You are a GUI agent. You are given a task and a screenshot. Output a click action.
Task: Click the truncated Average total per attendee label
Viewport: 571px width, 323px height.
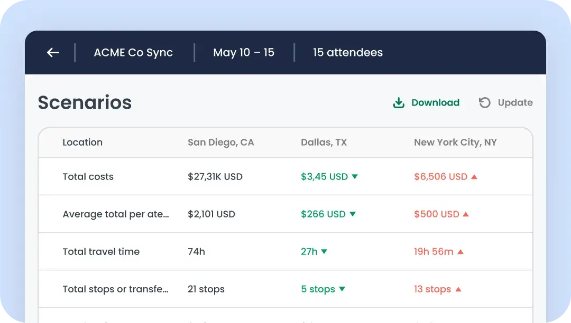(116, 214)
